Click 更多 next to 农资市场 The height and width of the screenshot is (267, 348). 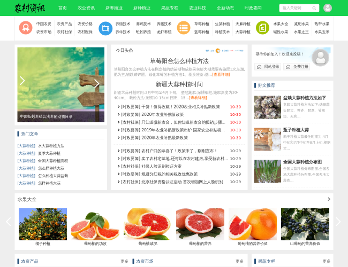coord(239,261)
